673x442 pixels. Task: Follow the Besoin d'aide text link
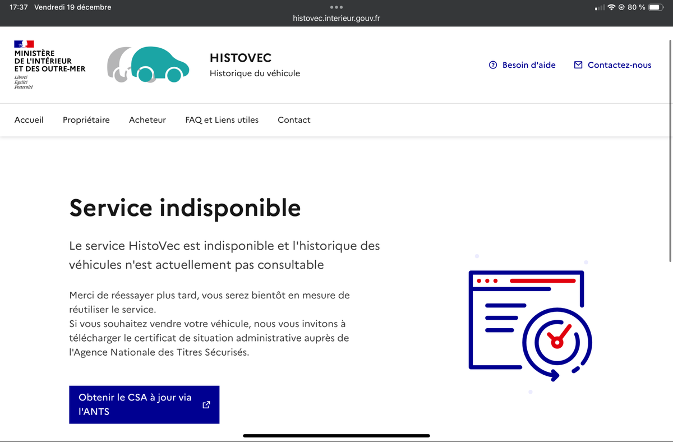pyautogui.click(x=529, y=65)
